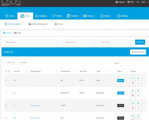Open the Astrive group building link

pyautogui.click(x=35, y=105)
